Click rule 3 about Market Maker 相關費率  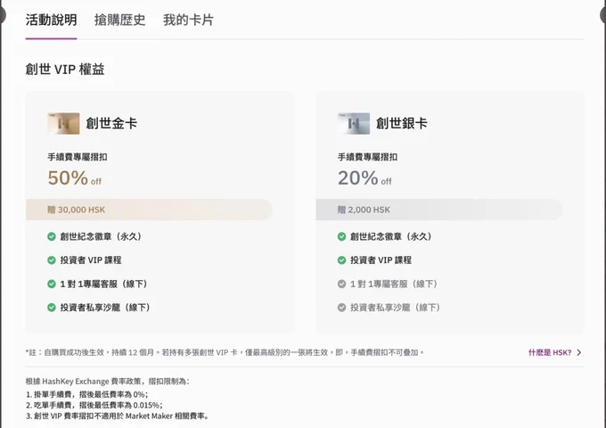point(118,416)
